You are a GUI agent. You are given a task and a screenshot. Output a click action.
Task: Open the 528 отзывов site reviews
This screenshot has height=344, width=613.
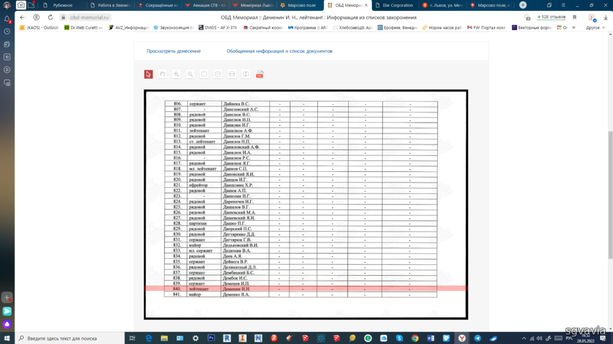click(551, 17)
